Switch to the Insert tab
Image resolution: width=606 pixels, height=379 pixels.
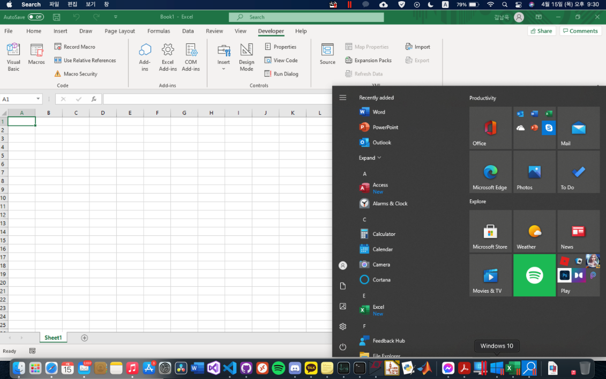[x=61, y=31]
